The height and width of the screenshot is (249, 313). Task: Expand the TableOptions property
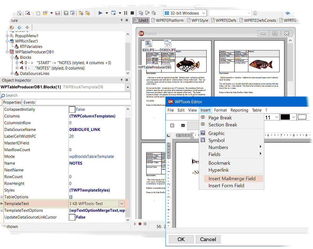[2, 197]
